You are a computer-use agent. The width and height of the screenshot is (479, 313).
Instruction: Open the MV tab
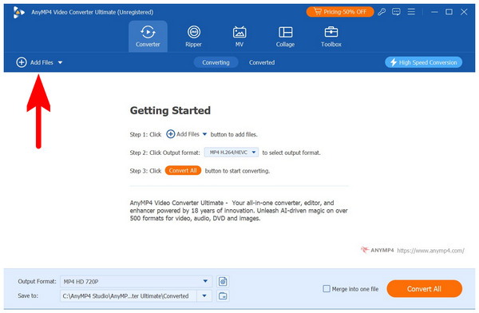[239, 37]
